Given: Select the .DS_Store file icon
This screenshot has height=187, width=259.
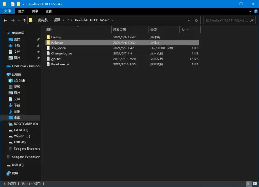Looking at the screenshot, I should tap(48, 48).
